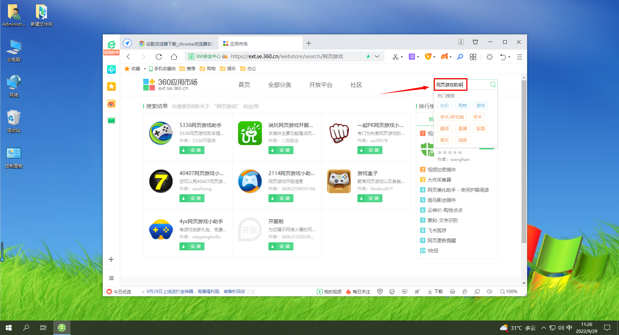
Task: Open the yellow star favorites sidebar icon
Action: [111, 86]
